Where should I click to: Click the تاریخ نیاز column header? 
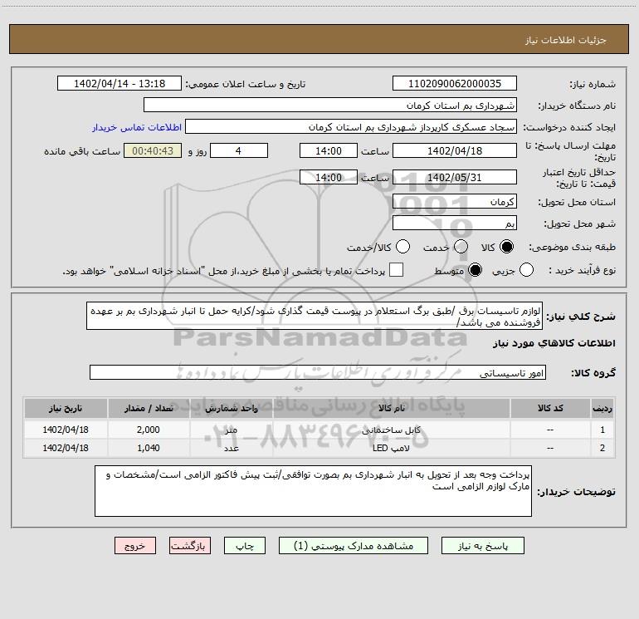click(x=66, y=409)
